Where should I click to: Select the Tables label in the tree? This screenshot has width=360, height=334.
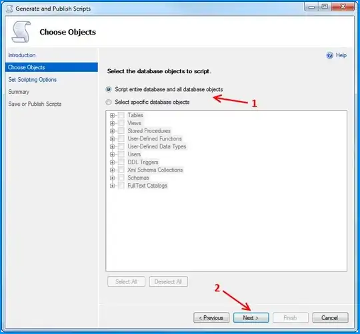pyautogui.click(x=135, y=115)
